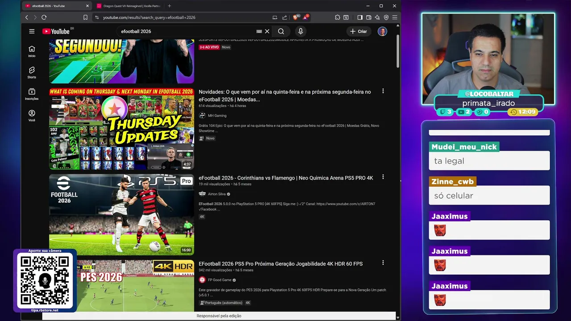Close the efootball 2026 YouTube tab
571x321 pixels.
coord(87,6)
